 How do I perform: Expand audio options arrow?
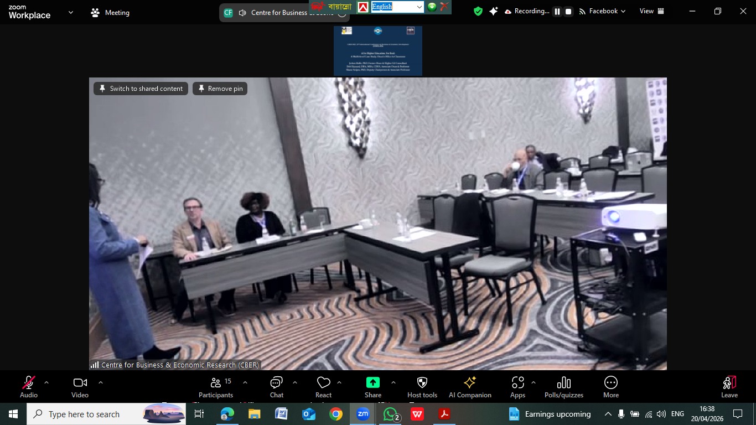tap(46, 382)
